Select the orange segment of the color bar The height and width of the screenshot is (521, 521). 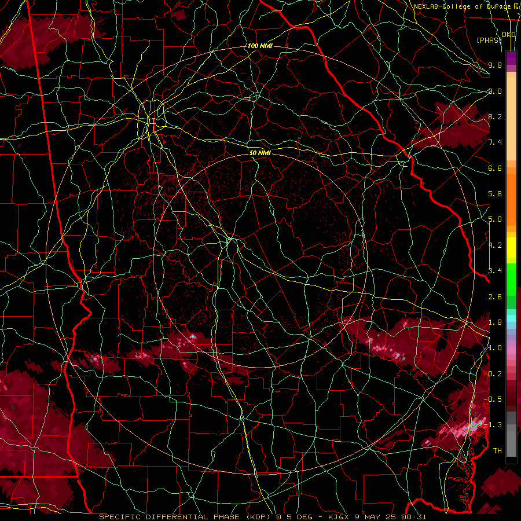[511, 200]
